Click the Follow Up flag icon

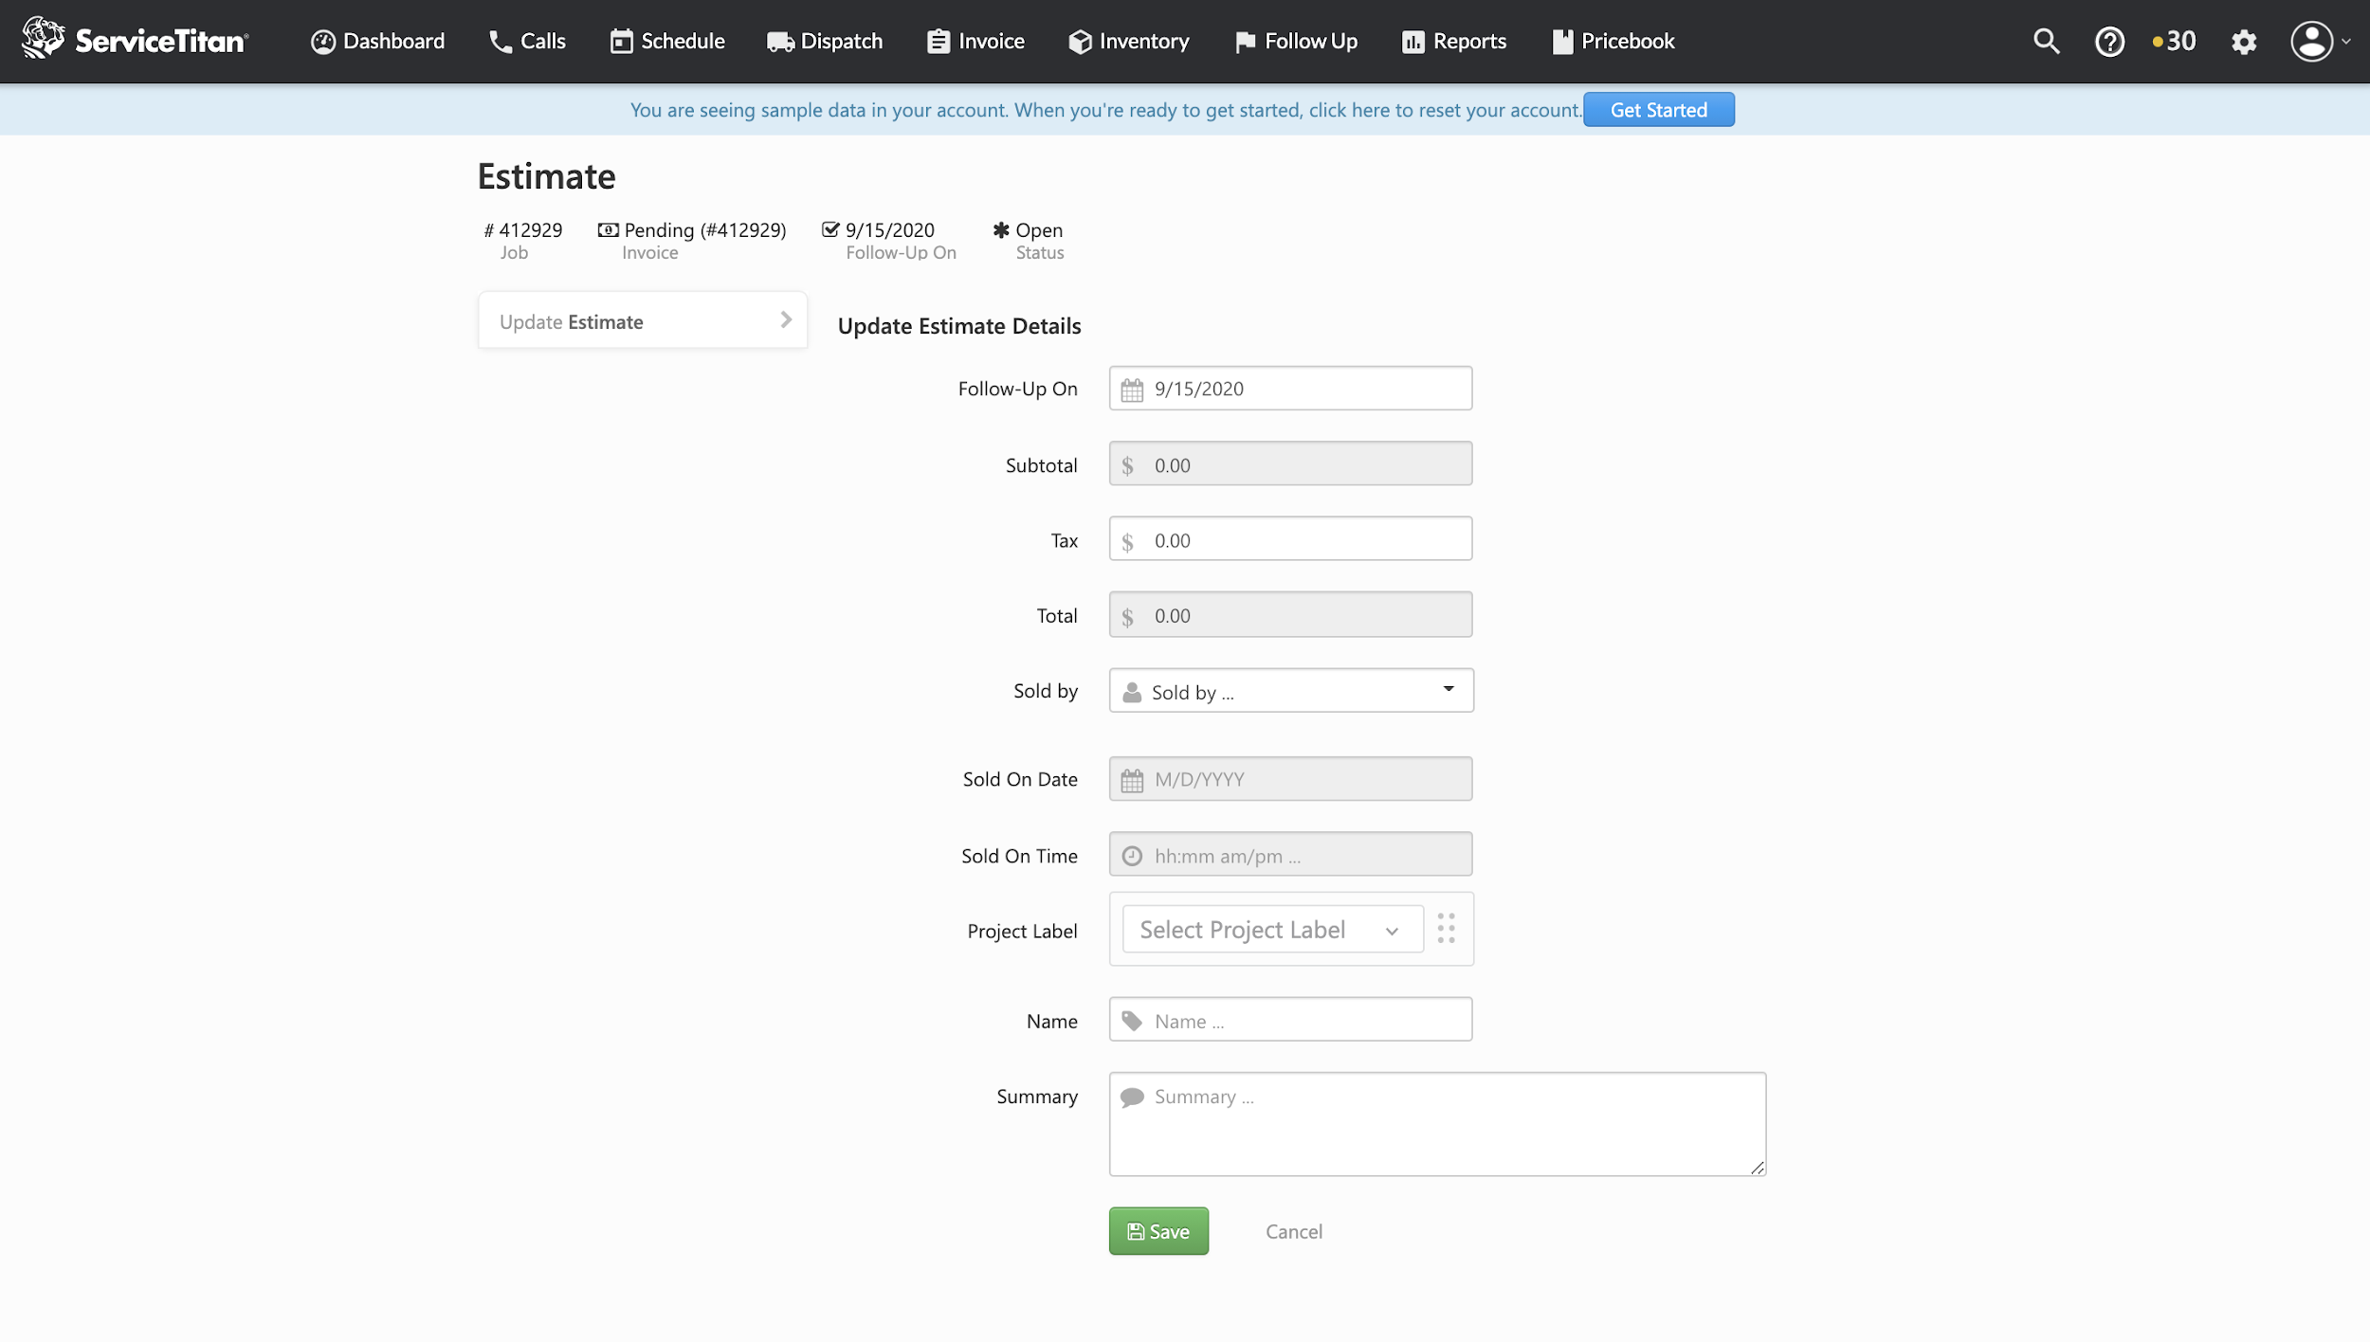pos(1244,41)
